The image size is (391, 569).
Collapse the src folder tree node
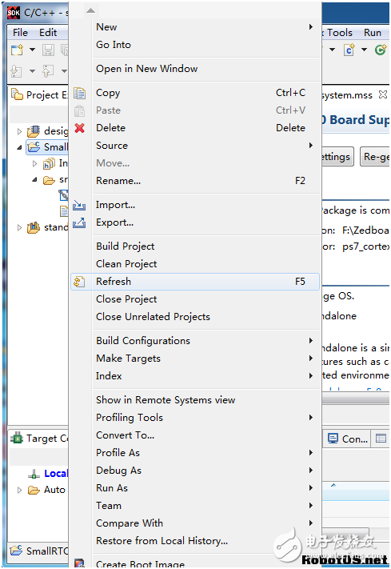coord(34,179)
